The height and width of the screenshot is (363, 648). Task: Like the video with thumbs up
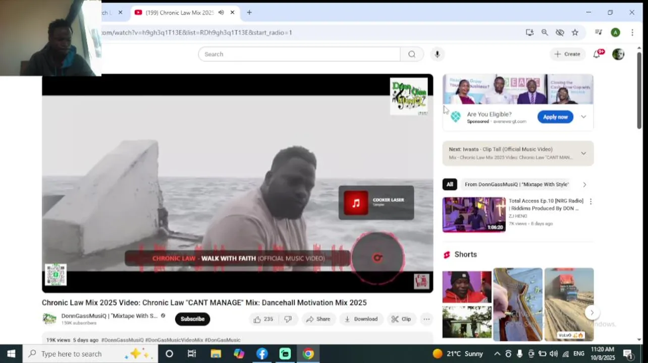(262, 319)
